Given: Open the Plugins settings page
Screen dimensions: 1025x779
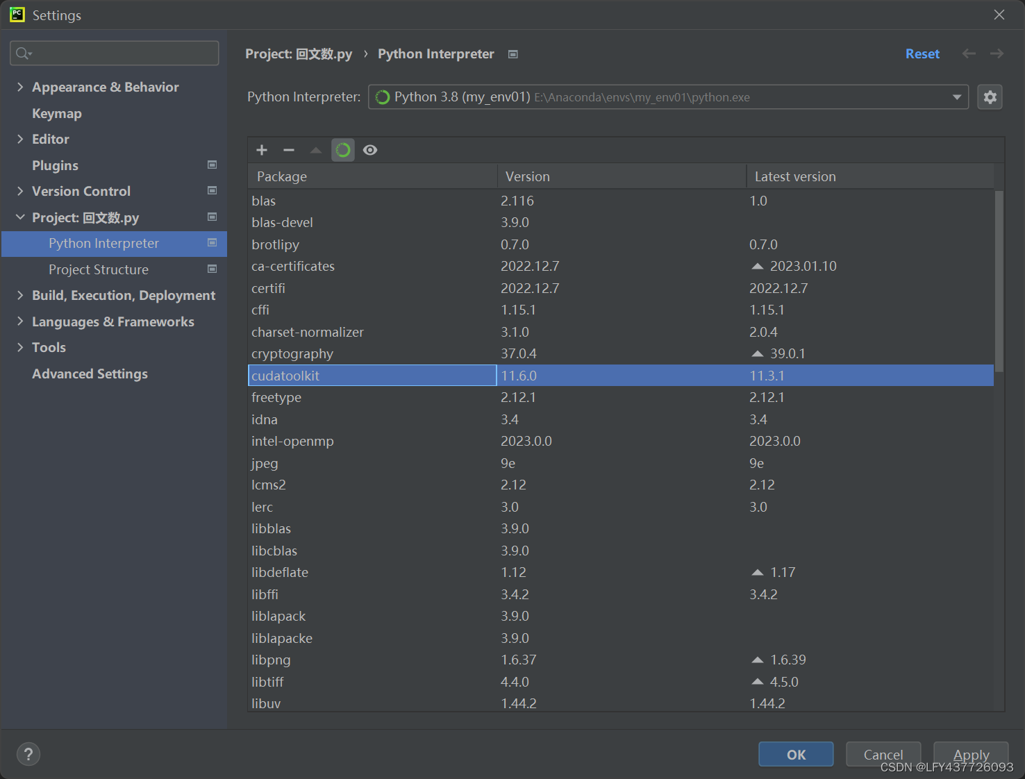Looking at the screenshot, I should (55, 165).
